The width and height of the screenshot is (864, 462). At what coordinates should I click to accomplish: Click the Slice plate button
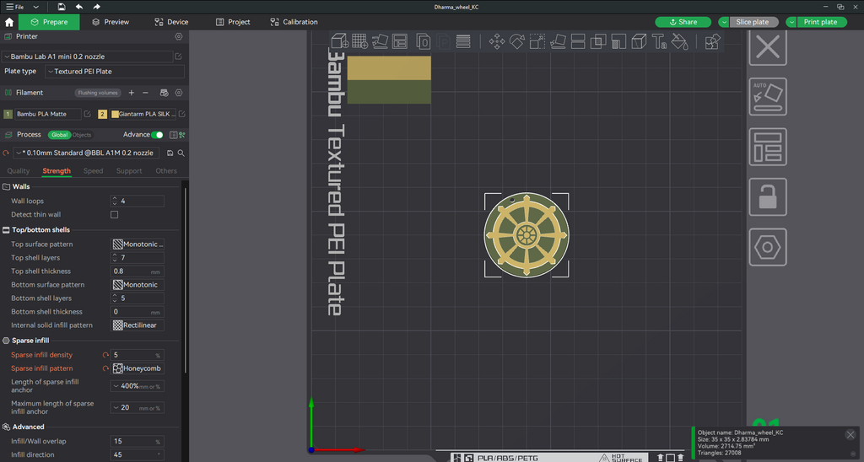click(752, 22)
